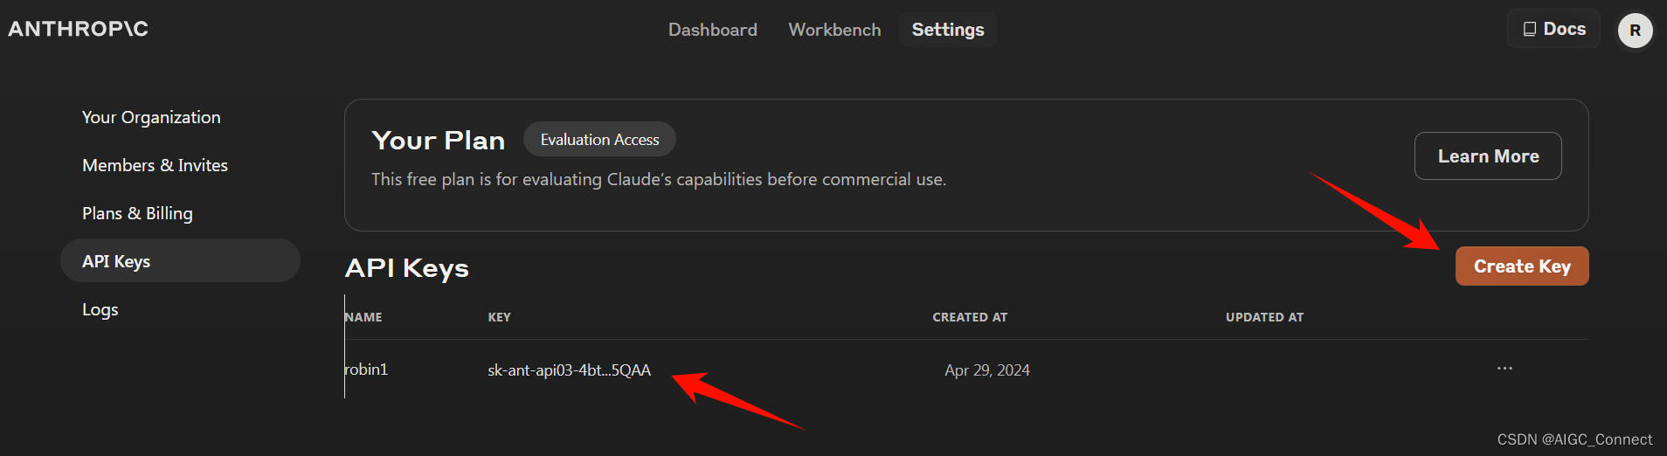Open Your Organization settings
Image resolution: width=1667 pixels, height=456 pixels.
[x=151, y=117]
